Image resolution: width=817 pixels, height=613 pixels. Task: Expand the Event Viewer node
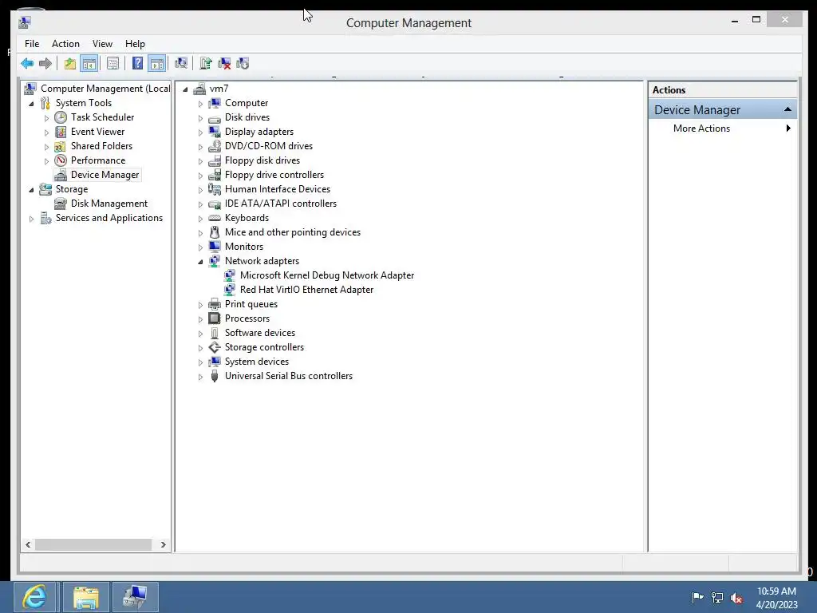tap(46, 132)
